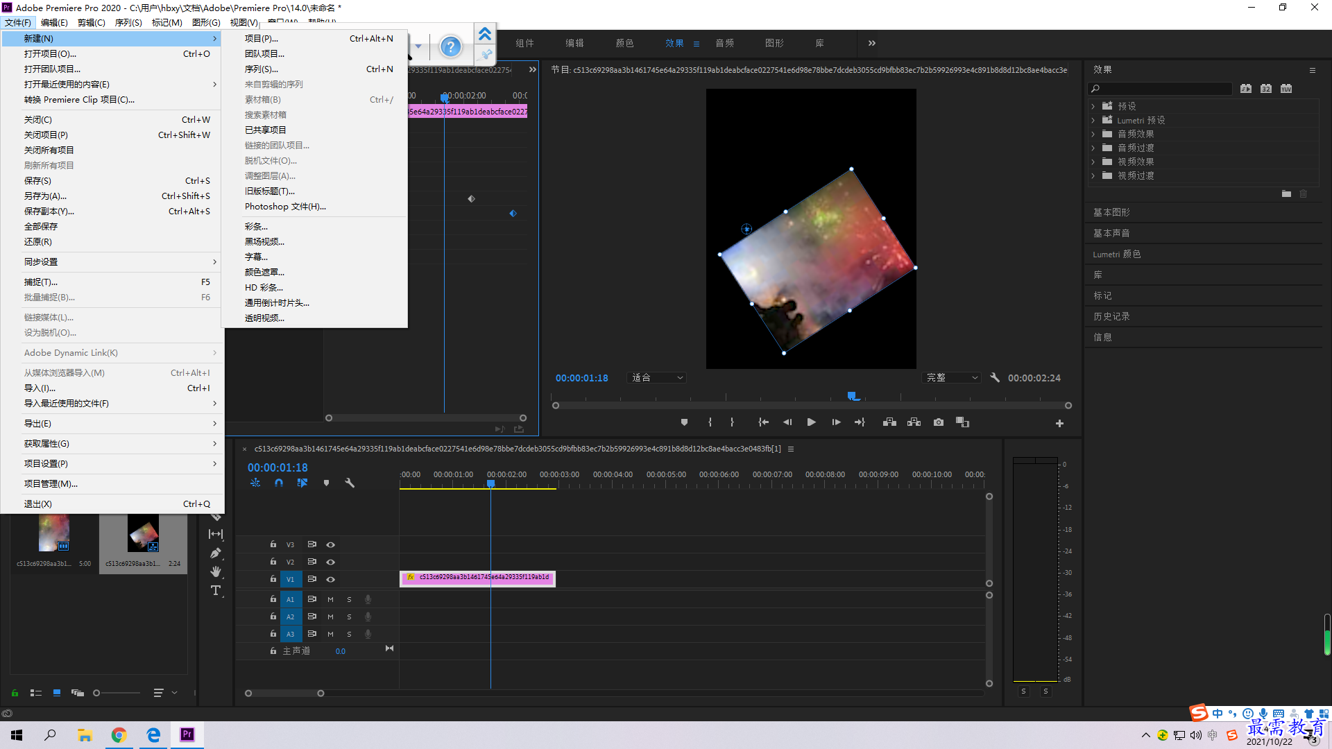Click Go to Out point button

(860, 422)
